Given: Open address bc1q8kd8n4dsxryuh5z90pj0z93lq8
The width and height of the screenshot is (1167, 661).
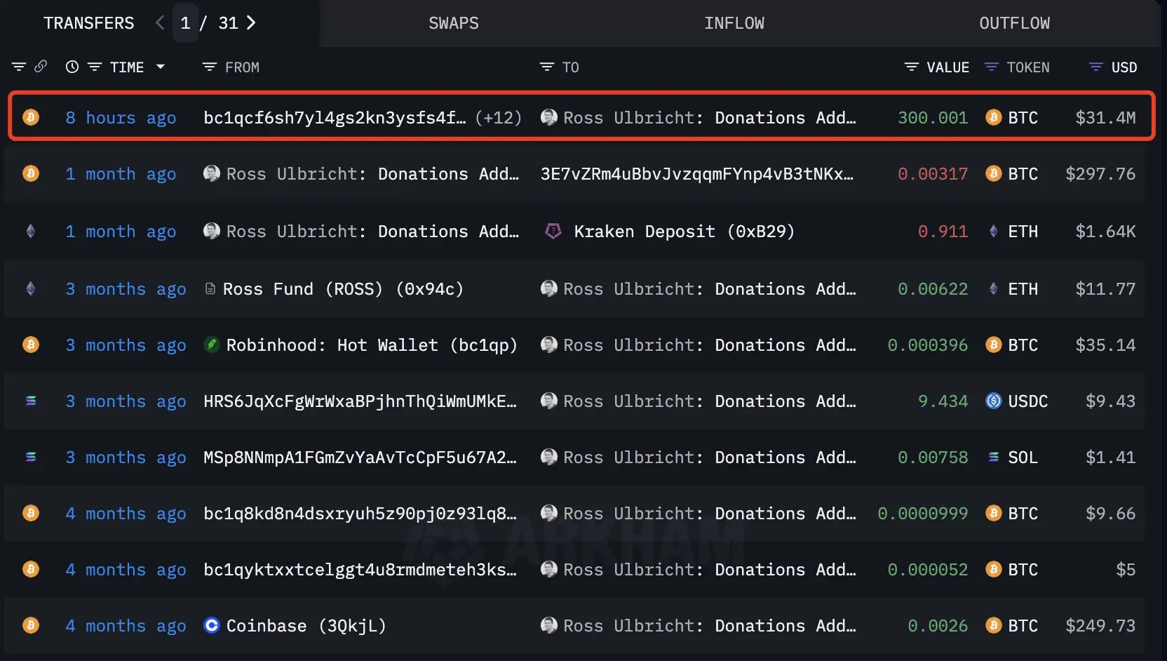Looking at the screenshot, I should point(360,513).
